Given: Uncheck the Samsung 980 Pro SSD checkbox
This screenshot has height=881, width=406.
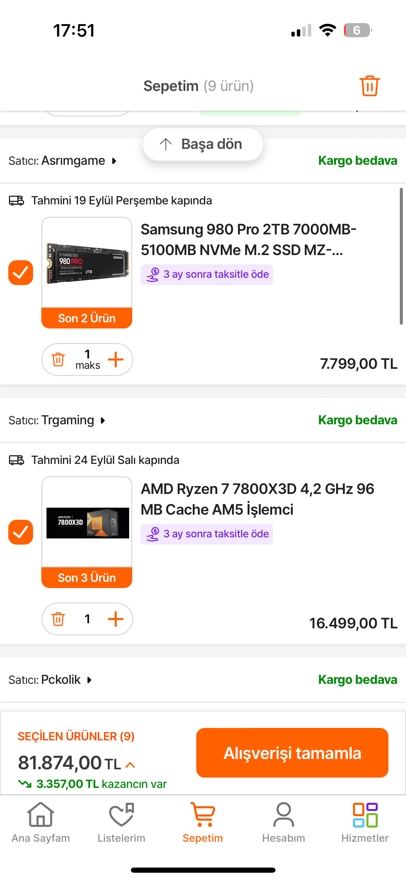Looking at the screenshot, I should [x=21, y=273].
